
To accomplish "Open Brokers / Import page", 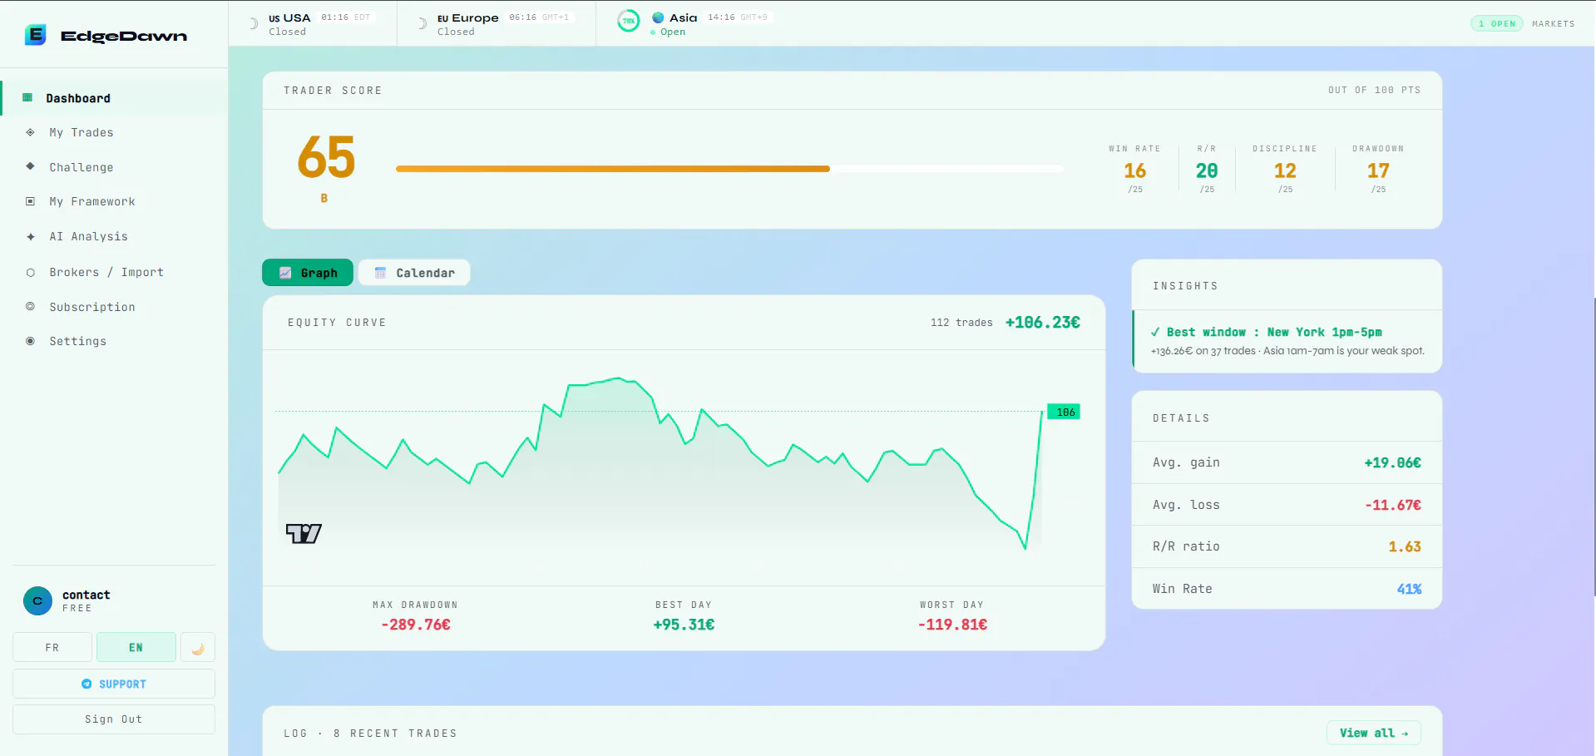I will pyautogui.click(x=115, y=272).
